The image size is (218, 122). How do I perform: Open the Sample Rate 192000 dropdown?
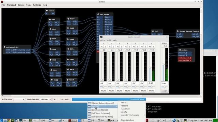[x=46, y=99]
